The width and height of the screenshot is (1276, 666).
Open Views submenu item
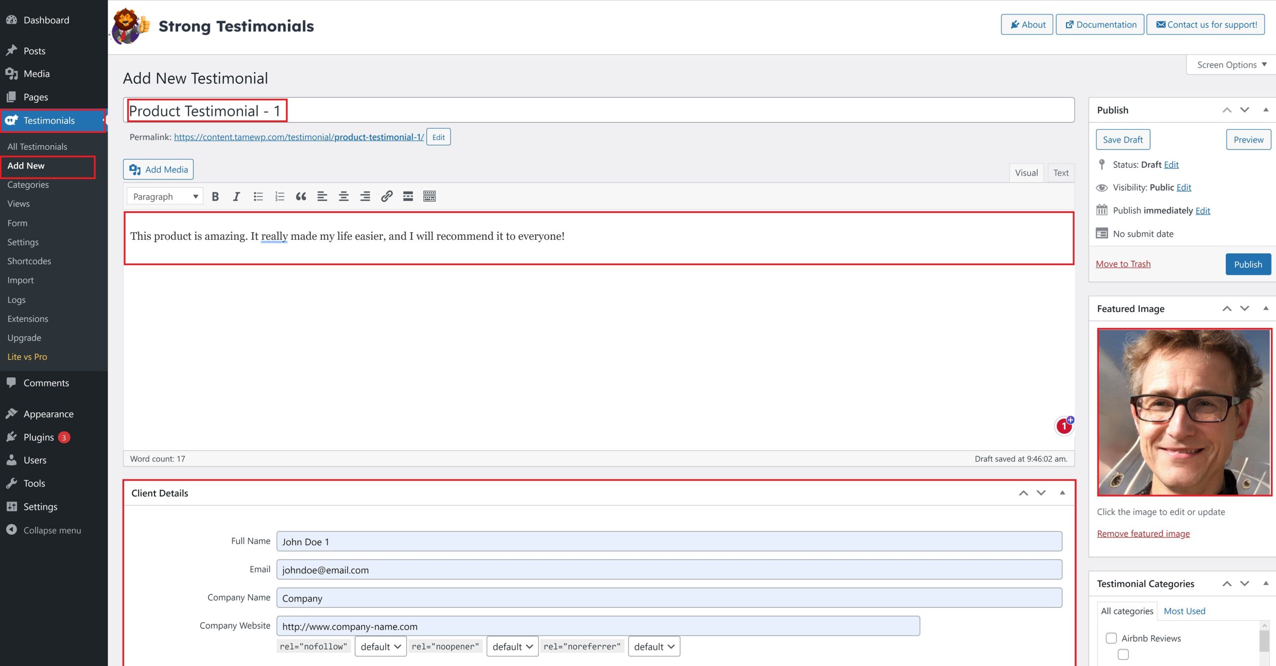[x=18, y=203]
